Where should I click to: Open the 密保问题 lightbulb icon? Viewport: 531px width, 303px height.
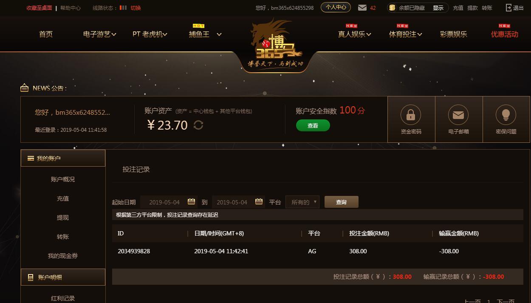click(506, 115)
